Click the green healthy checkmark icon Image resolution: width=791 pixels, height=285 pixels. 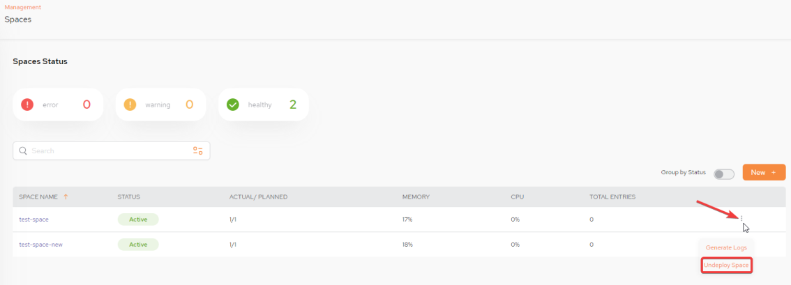tap(232, 105)
